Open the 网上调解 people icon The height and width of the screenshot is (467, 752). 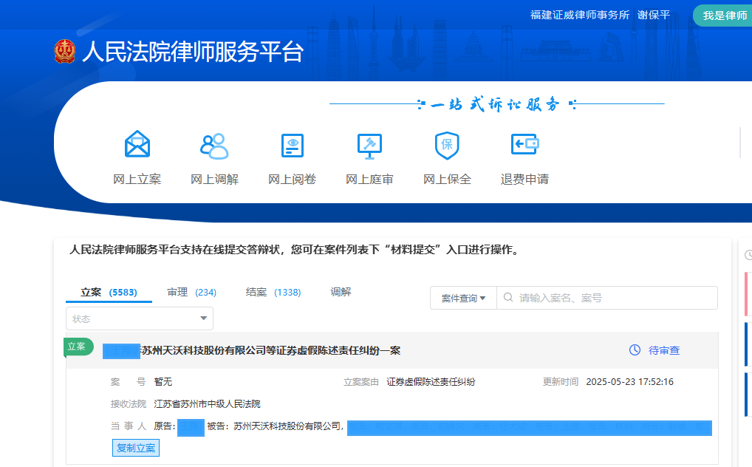[x=214, y=146]
